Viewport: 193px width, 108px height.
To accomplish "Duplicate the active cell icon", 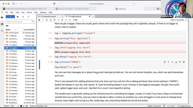I will coord(165,62).
